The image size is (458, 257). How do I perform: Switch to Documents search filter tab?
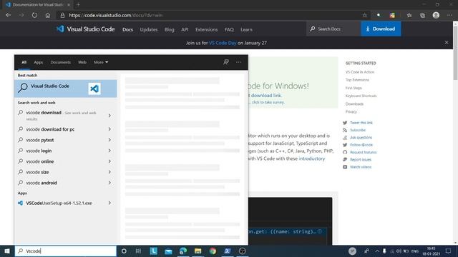click(x=60, y=62)
